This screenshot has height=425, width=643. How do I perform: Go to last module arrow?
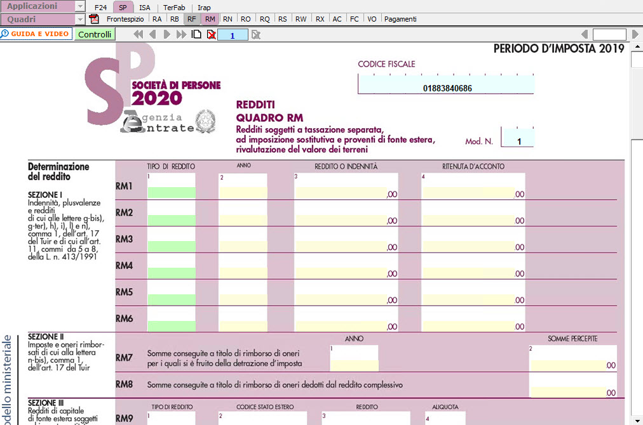tap(181, 35)
